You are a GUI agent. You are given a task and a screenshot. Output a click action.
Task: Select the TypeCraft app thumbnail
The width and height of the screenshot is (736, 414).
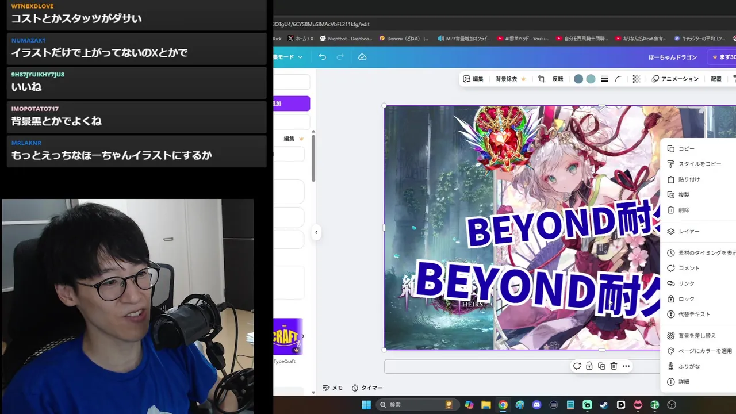click(x=287, y=336)
